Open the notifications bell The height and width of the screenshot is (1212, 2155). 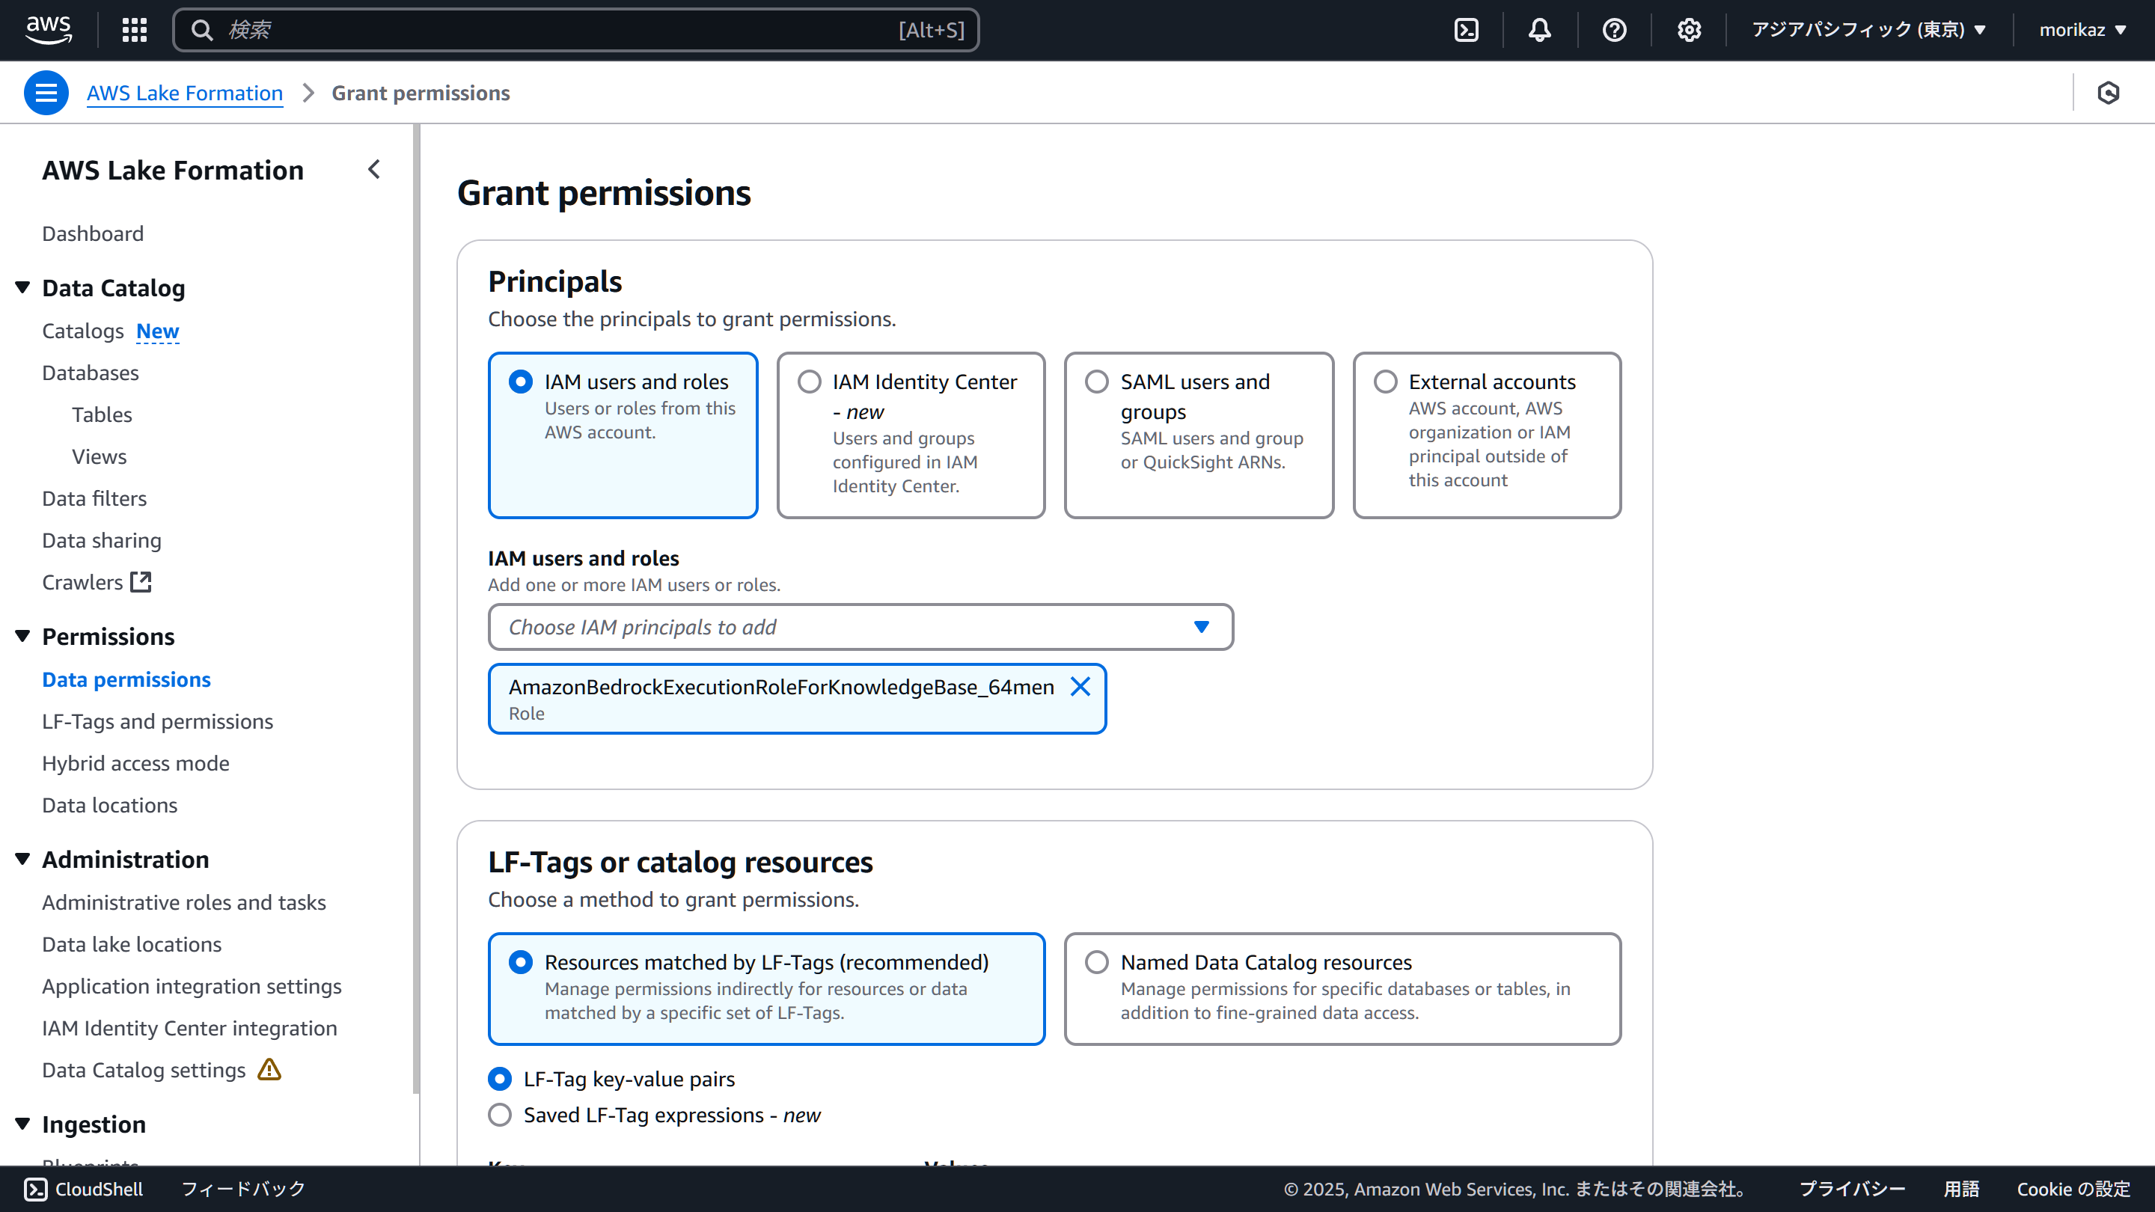point(1539,30)
